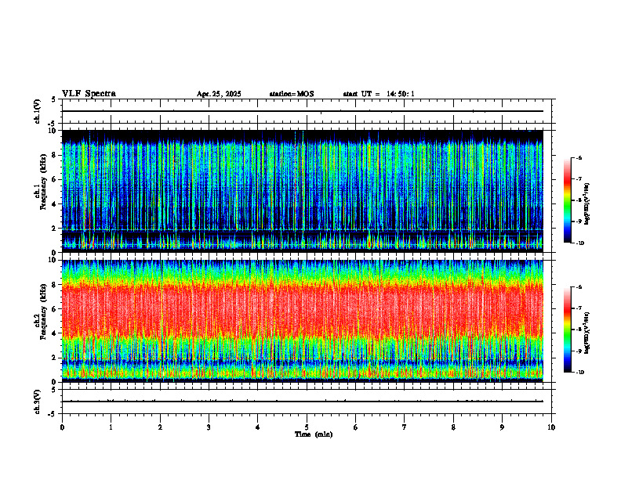Click the ch.2 spectrogram color scale bar
This screenshot has width=621, height=479.
[568, 330]
